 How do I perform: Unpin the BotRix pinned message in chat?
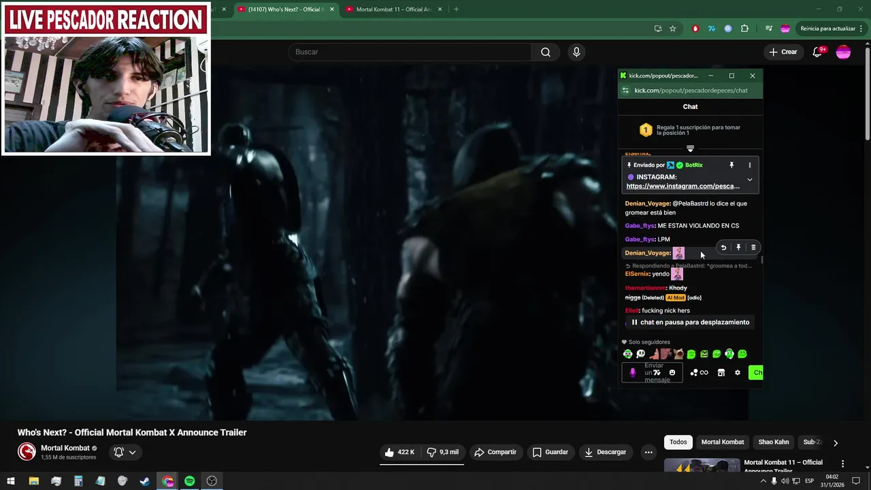[732, 165]
